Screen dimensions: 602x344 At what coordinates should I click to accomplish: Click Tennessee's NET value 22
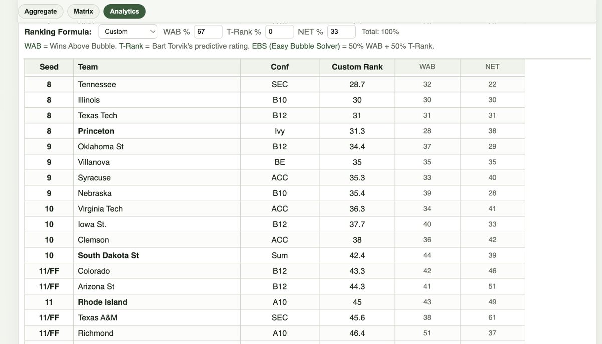tap(492, 84)
